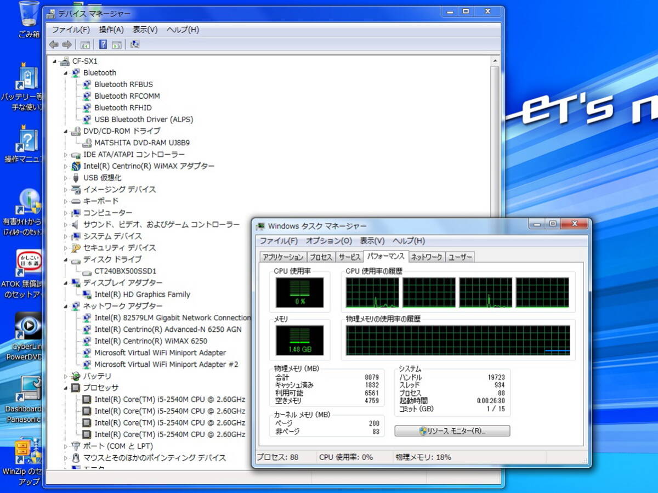
Task: Collapse the Bluetooth category
Action: click(66, 73)
